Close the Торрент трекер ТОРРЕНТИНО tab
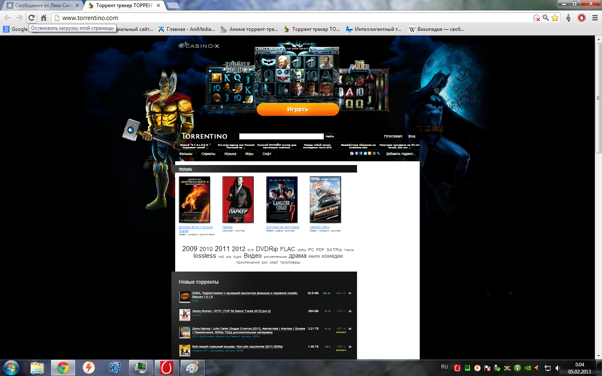This screenshot has height=376, width=602. [x=158, y=5]
